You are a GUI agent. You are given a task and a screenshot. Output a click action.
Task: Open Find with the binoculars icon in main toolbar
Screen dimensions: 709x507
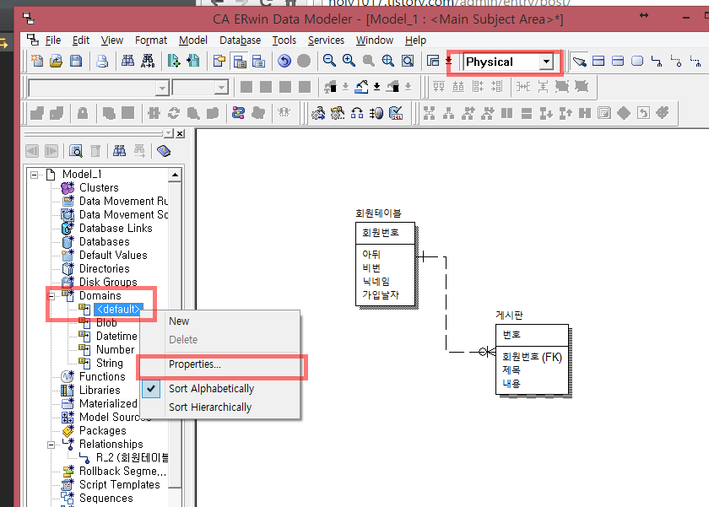(x=128, y=61)
